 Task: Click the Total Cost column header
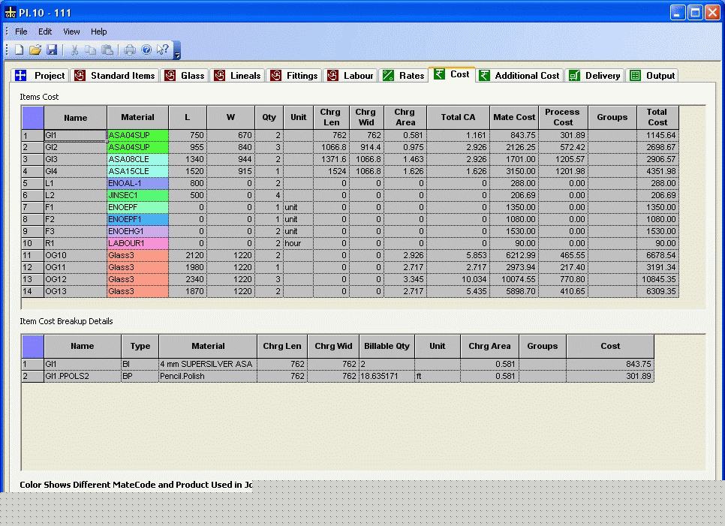coord(657,117)
